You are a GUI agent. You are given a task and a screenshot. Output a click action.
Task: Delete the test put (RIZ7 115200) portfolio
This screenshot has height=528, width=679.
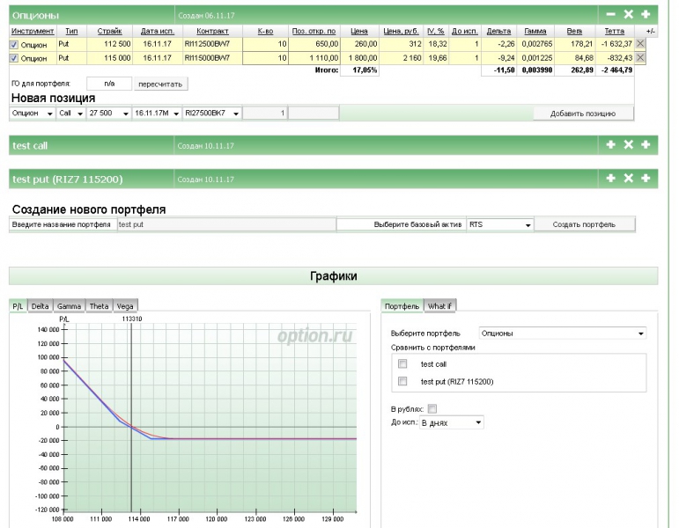tap(628, 179)
